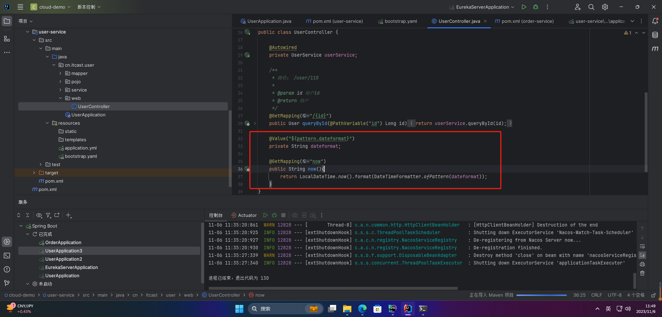Click Search Everywhere magnifier icon
This screenshot has width=662, height=317.
(x=591, y=7)
